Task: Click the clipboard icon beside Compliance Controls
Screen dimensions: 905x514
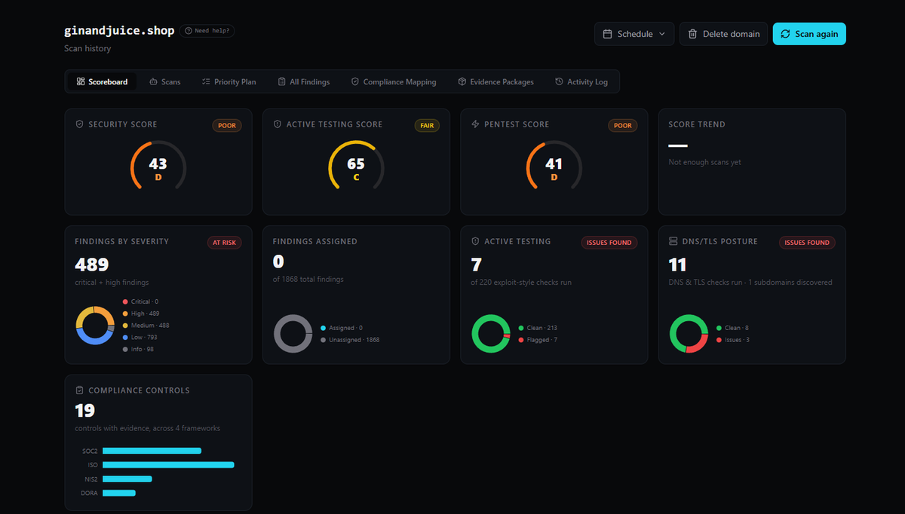Action: (79, 390)
